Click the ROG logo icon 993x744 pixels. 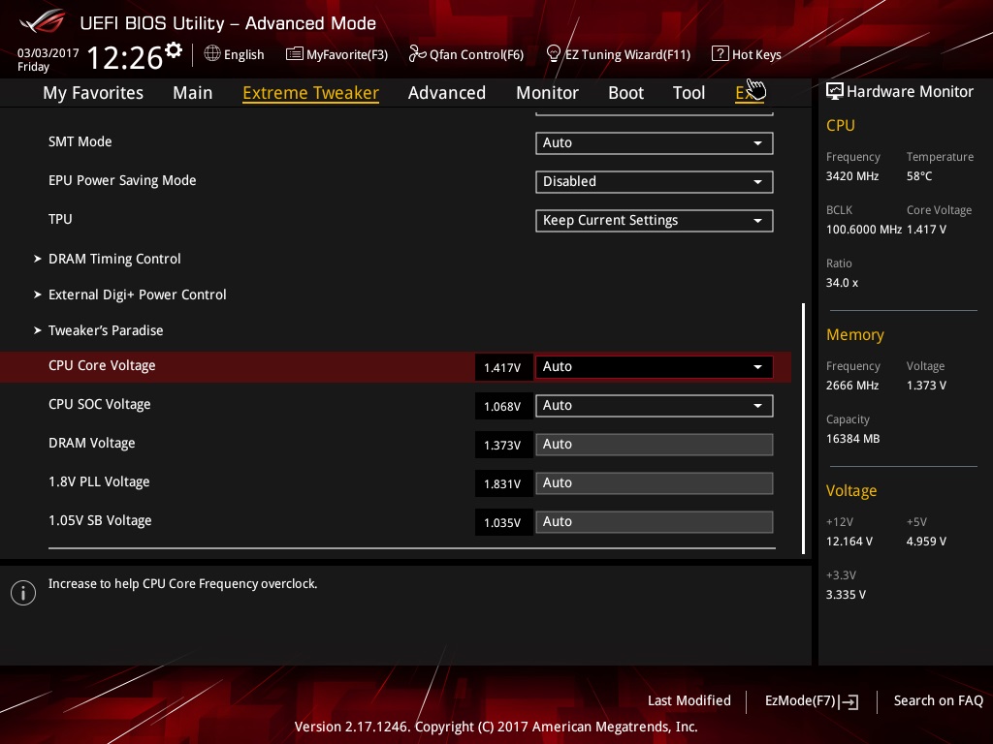[x=43, y=21]
